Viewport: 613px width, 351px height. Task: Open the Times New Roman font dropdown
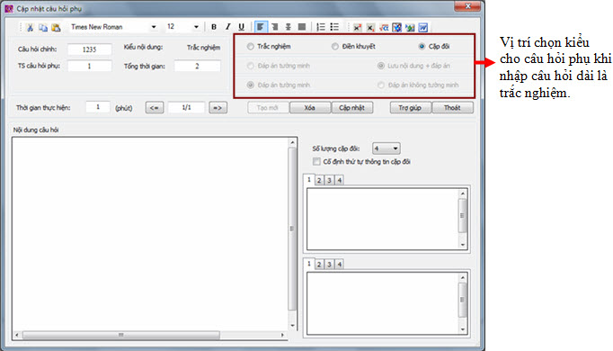[154, 27]
